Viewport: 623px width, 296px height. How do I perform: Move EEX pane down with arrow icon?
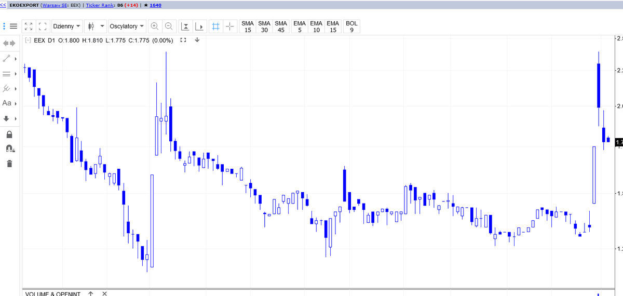[x=197, y=41]
